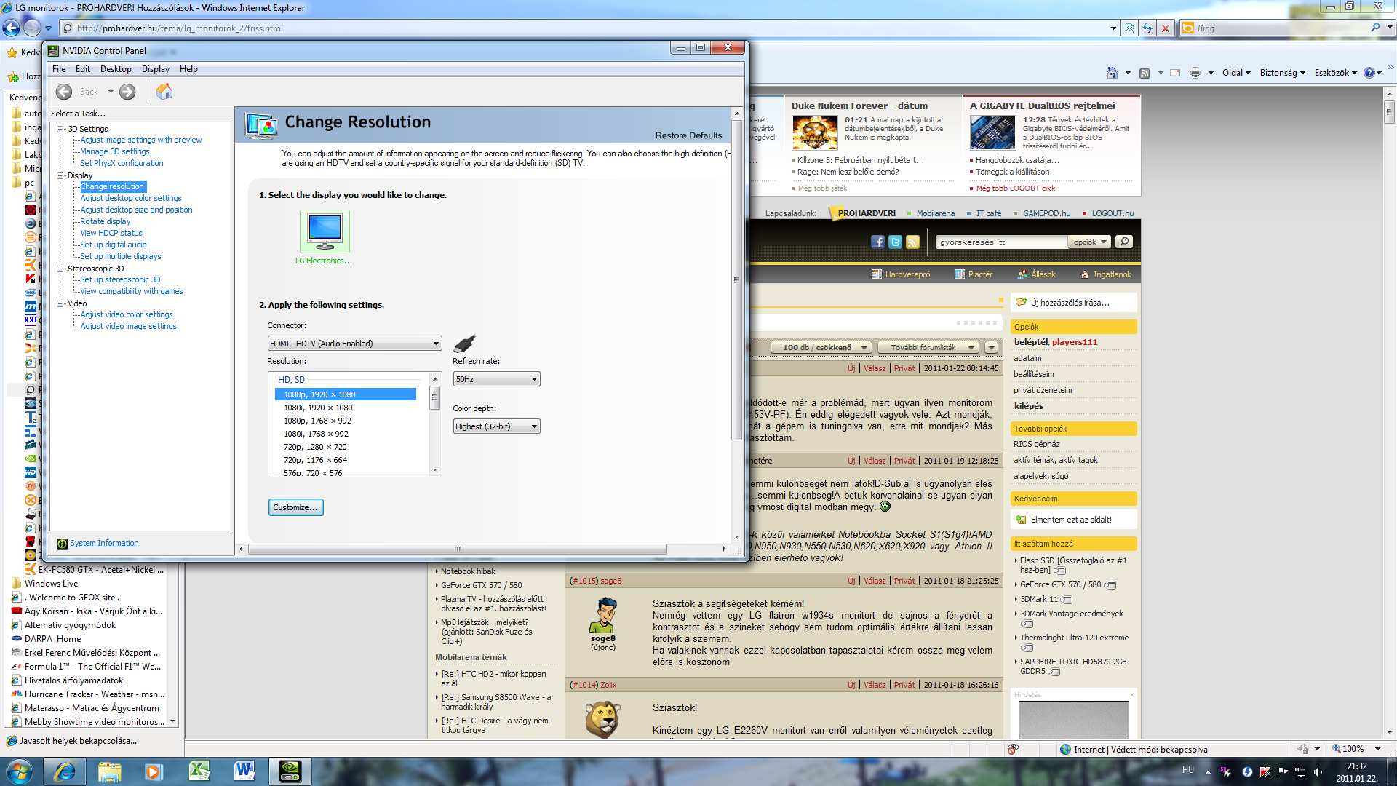The width and height of the screenshot is (1397, 786).
Task: Click the horizontal scrollbar of Change Resolution pane
Action: point(457,549)
